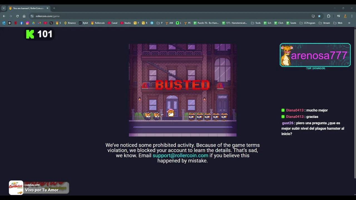Open the Extensions puzzle icon
356x200 pixels.
pyautogui.click(x=328, y=16)
